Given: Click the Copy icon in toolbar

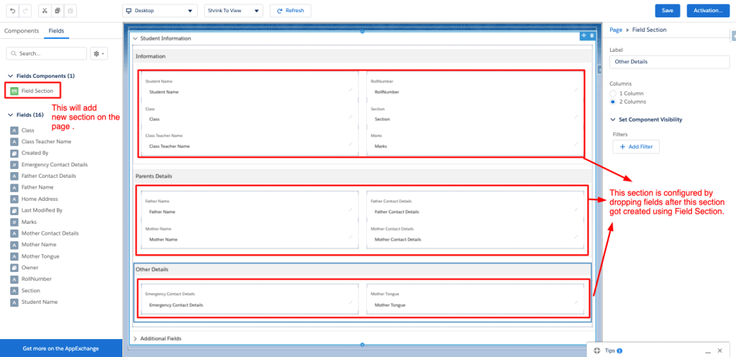Looking at the screenshot, I should 58,11.
